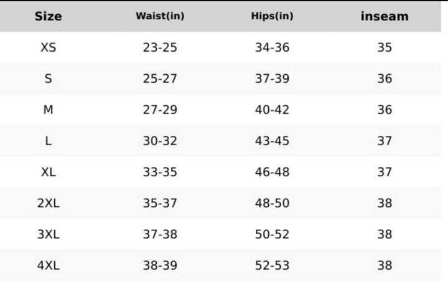This screenshot has height=289, width=448.
Task: Click the inseam column header
Action: (x=385, y=16)
